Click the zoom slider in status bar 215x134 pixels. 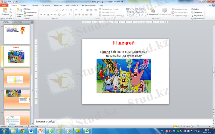click(x=198, y=126)
